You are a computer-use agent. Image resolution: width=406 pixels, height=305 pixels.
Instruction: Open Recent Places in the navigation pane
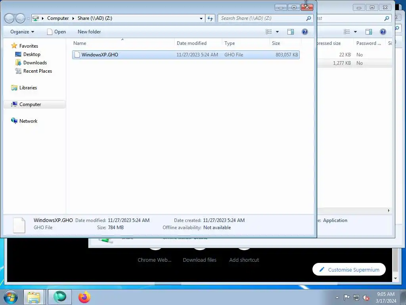(x=34, y=71)
